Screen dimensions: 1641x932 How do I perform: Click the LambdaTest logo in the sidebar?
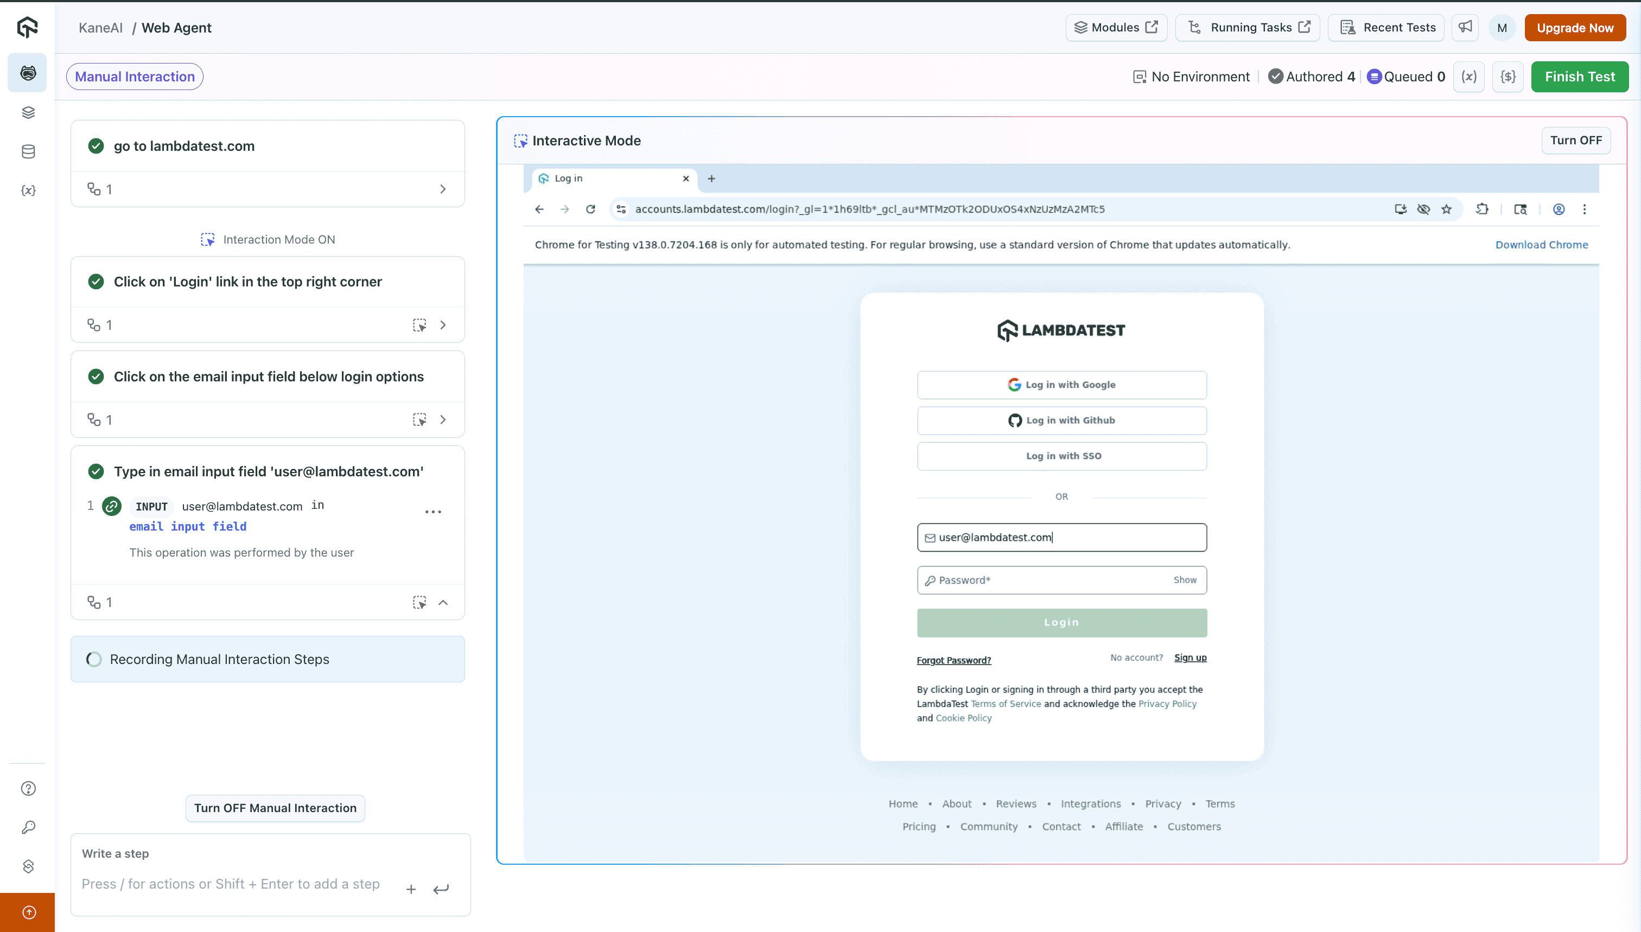click(x=28, y=28)
